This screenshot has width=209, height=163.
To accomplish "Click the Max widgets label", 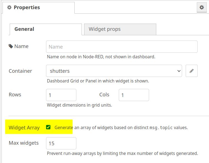I will tap(24, 143).
